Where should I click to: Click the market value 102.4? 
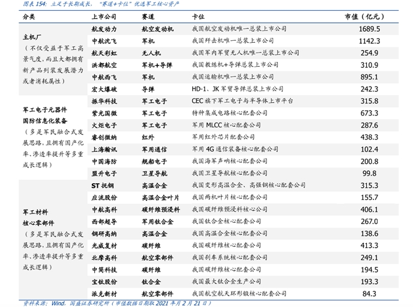coord(369,150)
